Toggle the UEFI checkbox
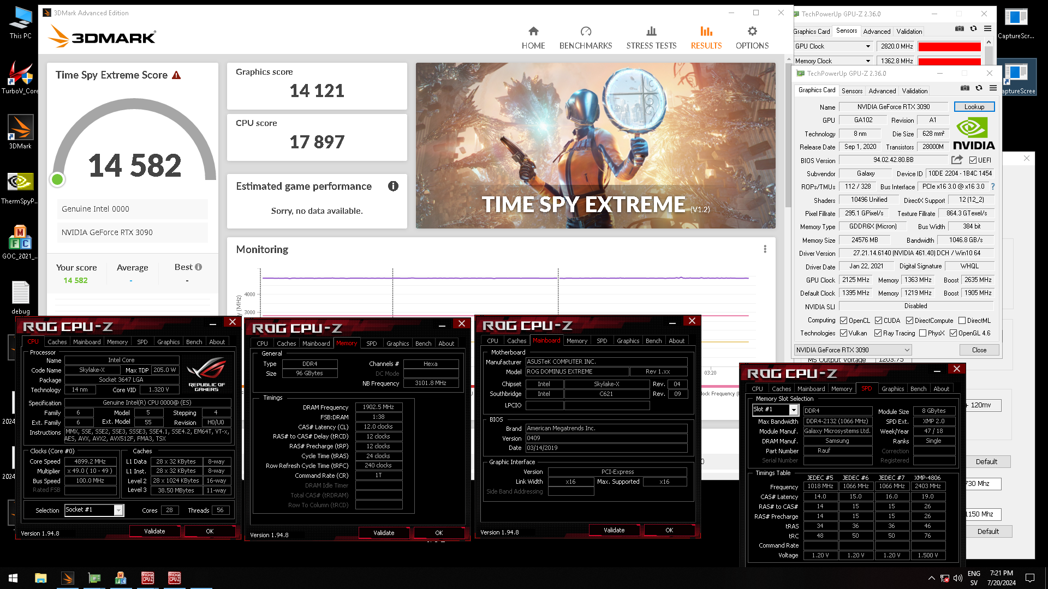Viewport: 1048px width, 589px height. coord(973,160)
